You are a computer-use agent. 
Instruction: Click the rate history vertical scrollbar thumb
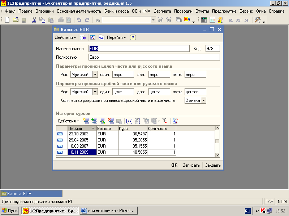click(217, 141)
